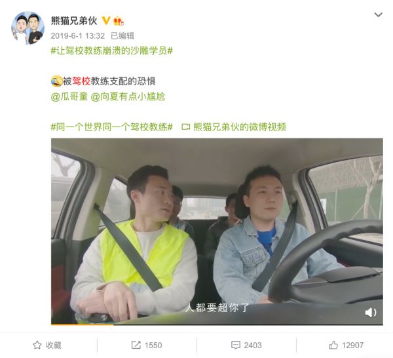Open hashtag 让驾校教练崩溃的沙雕学员
The width and height of the screenshot is (393, 358).
pyautogui.click(x=112, y=51)
